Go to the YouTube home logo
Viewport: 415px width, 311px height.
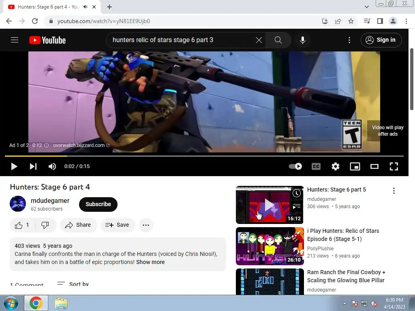[x=47, y=40]
